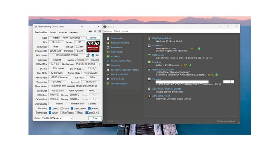Screen dimensions: 278x156
Task: Toggle the CUDA checkbox
Action: click(x=61, y=108)
